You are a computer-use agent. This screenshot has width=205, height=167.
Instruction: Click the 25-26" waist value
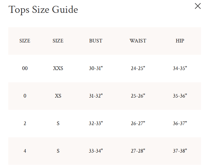pyautogui.click(x=138, y=96)
